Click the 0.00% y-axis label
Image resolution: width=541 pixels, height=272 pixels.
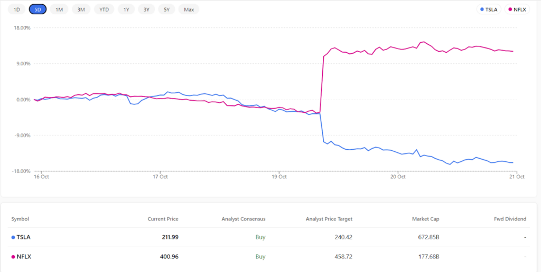pyautogui.click(x=24, y=100)
